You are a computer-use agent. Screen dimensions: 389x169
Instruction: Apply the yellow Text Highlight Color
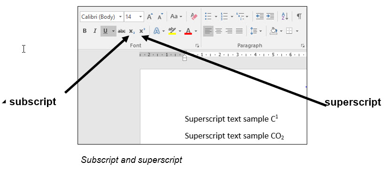[x=172, y=31]
